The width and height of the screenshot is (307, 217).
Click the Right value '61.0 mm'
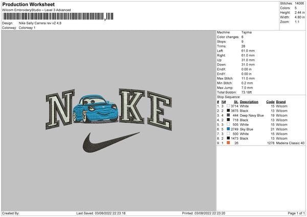[x=248, y=55]
